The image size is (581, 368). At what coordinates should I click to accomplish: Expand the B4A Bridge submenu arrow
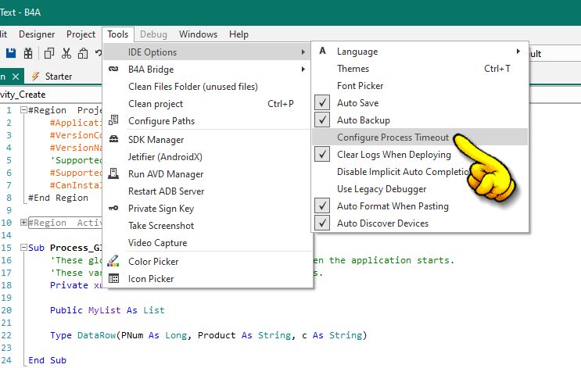point(303,70)
